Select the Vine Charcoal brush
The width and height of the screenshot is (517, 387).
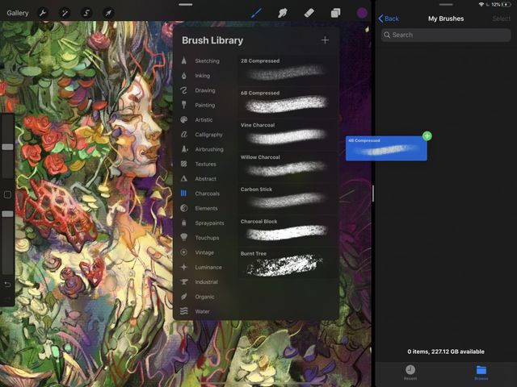pyautogui.click(x=288, y=134)
